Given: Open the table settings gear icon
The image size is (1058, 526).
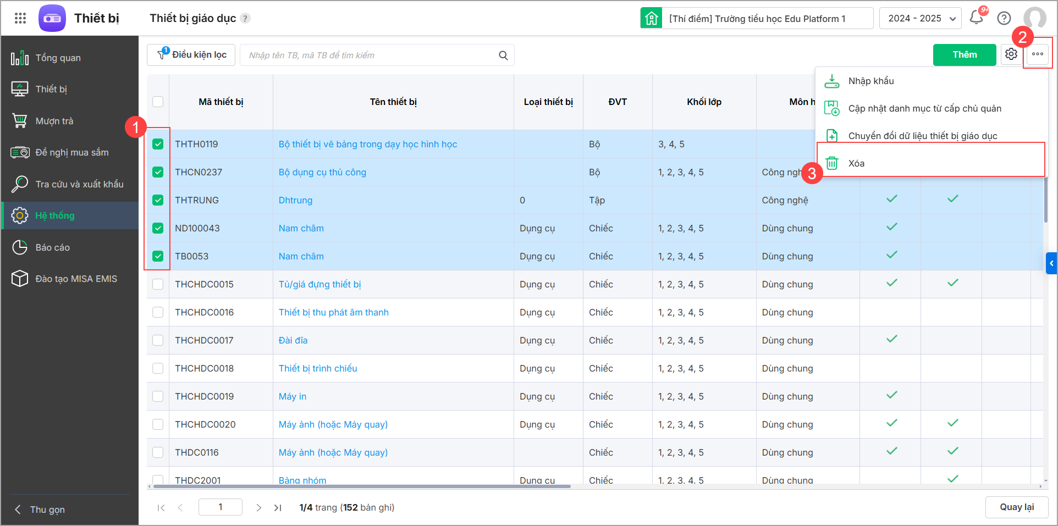Looking at the screenshot, I should click(x=1011, y=54).
